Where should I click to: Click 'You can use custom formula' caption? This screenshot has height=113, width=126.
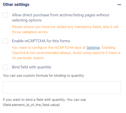pyautogui.click(x=44, y=76)
